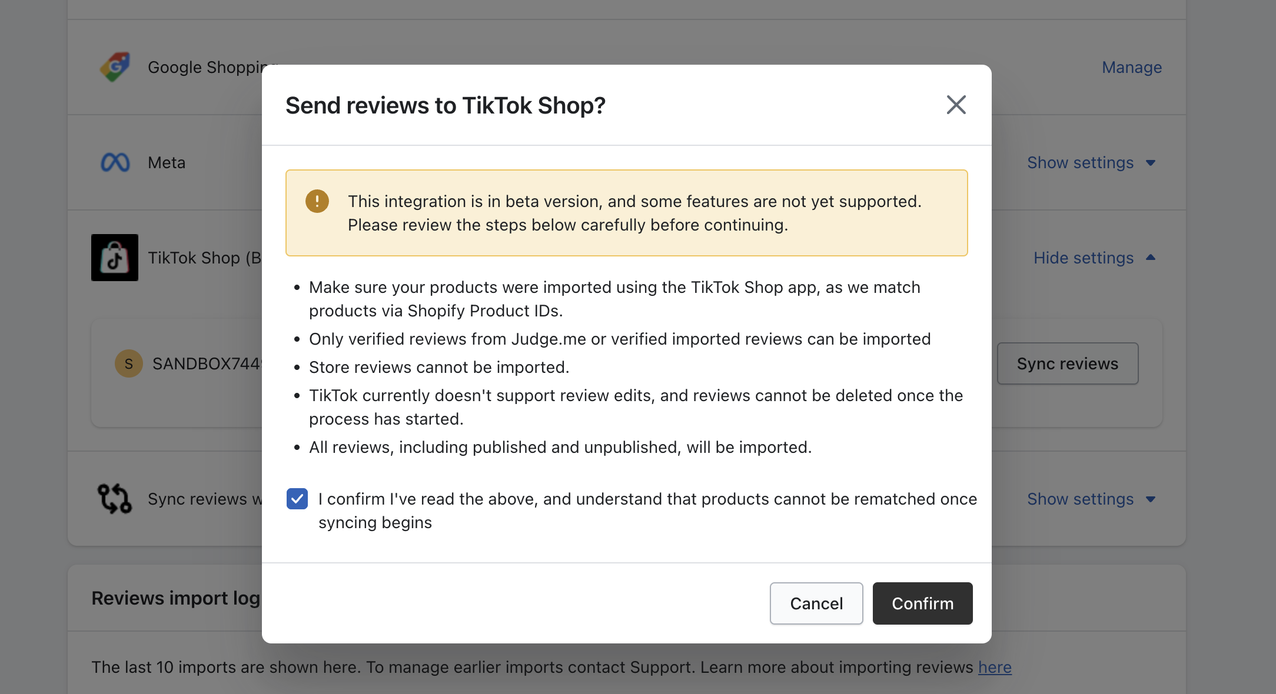Click the confirmation label text
This screenshot has width=1276, height=694.
[647, 499]
